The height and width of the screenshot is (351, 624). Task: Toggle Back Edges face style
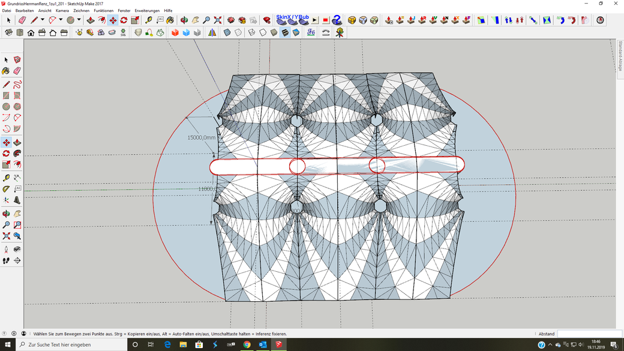[x=238, y=32]
